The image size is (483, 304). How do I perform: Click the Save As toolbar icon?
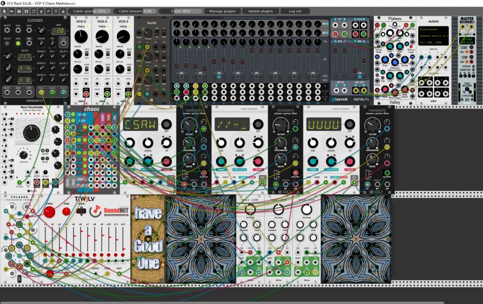click(26, 11)
